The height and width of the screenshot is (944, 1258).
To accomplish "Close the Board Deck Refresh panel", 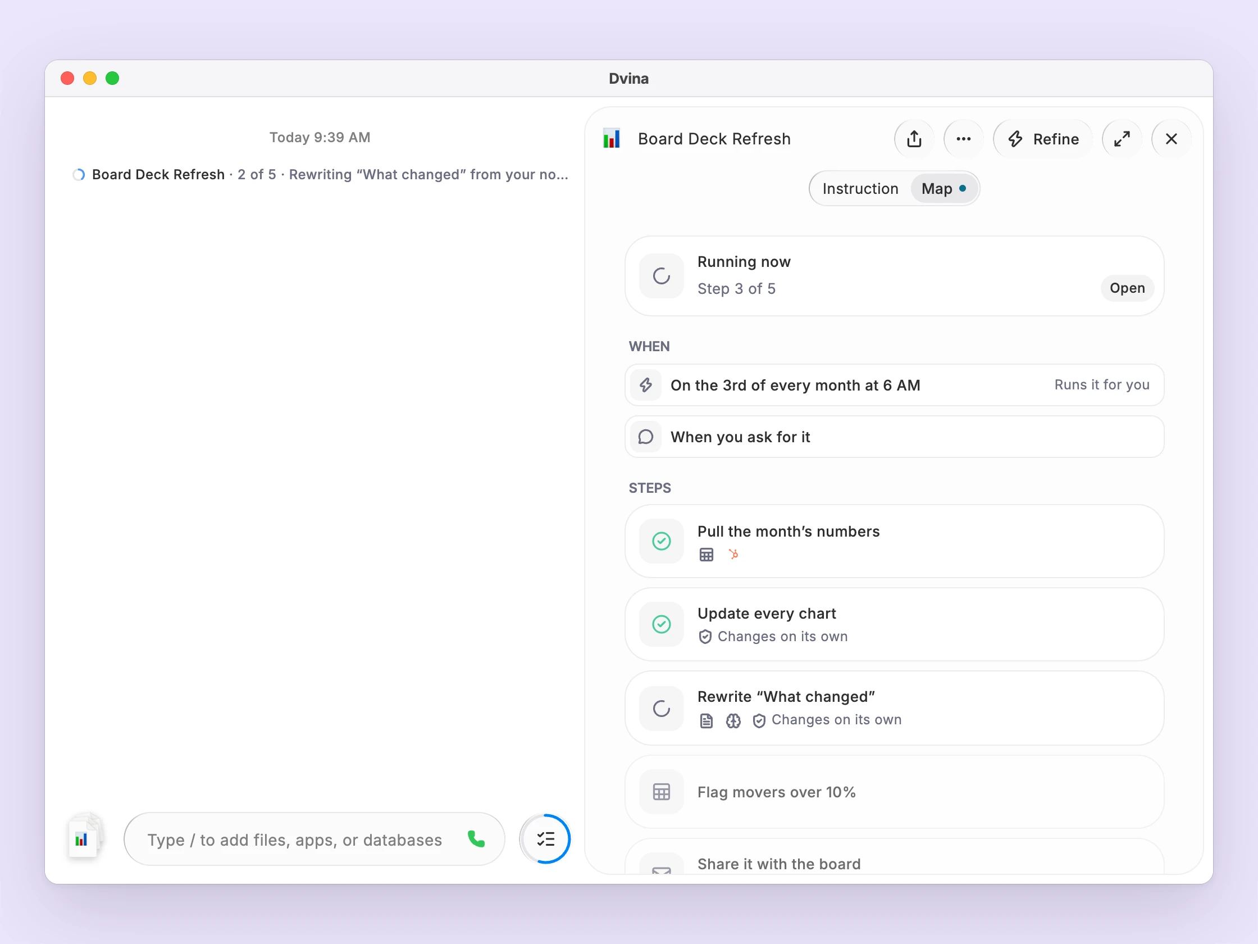I will (x=1171, y=139).
